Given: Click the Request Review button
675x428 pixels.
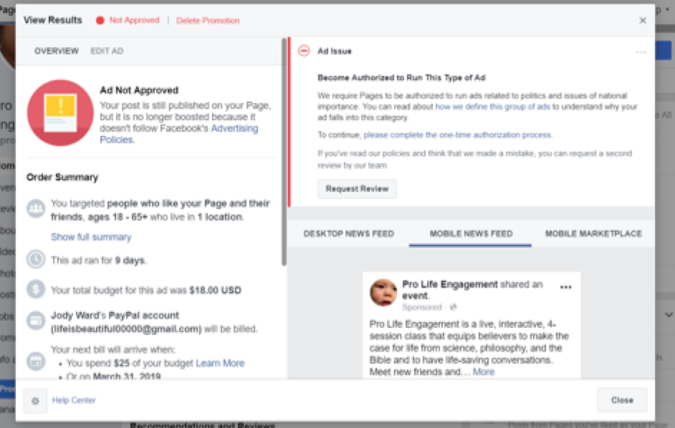Looking at the screenshot, I should 357,189.
